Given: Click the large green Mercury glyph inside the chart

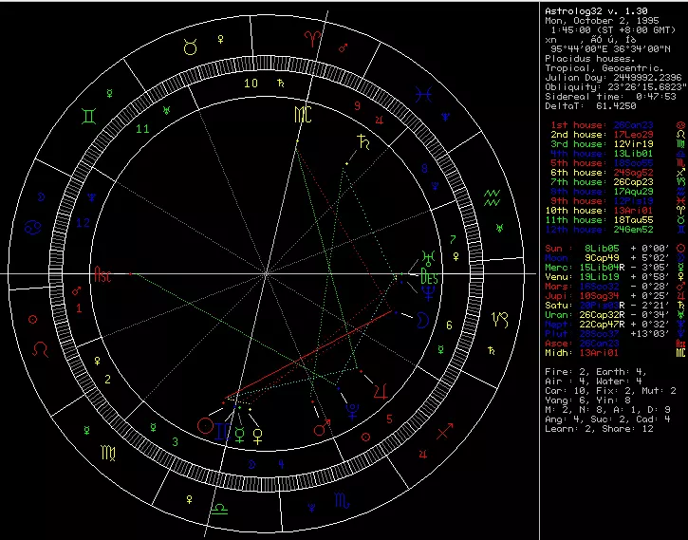Looking at the screenshot, I should pyautogui.click(x=239, y=435).
